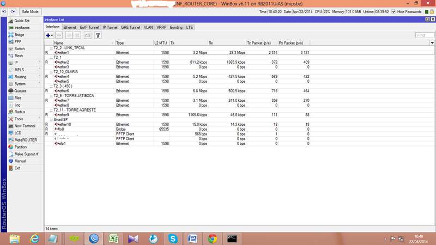
Task: Click the comment icon in interface toolbar
Action: (88, 35)
